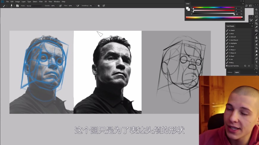Image resolution: width=259 pixels, height=145 pixels.
Task: Click the Search magnifier icon in options bar
Action: [246, 6]
